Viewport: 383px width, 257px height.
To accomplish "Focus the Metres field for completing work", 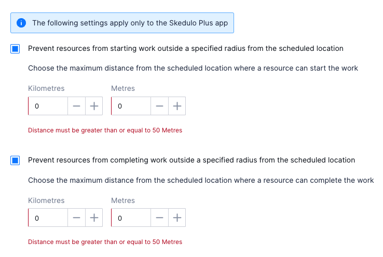I will click(131, 218).
